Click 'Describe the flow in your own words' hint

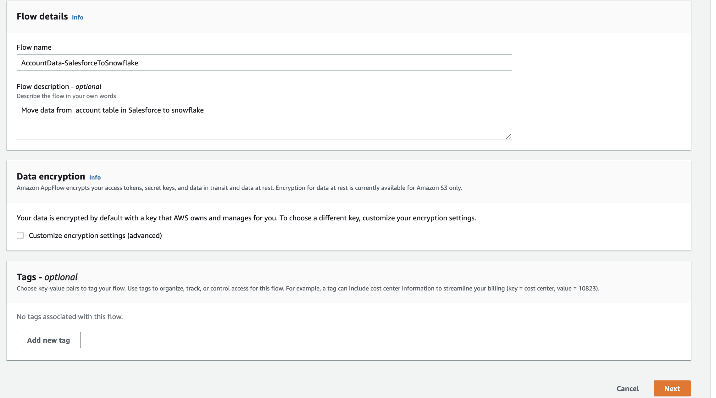tap(66, 96)
